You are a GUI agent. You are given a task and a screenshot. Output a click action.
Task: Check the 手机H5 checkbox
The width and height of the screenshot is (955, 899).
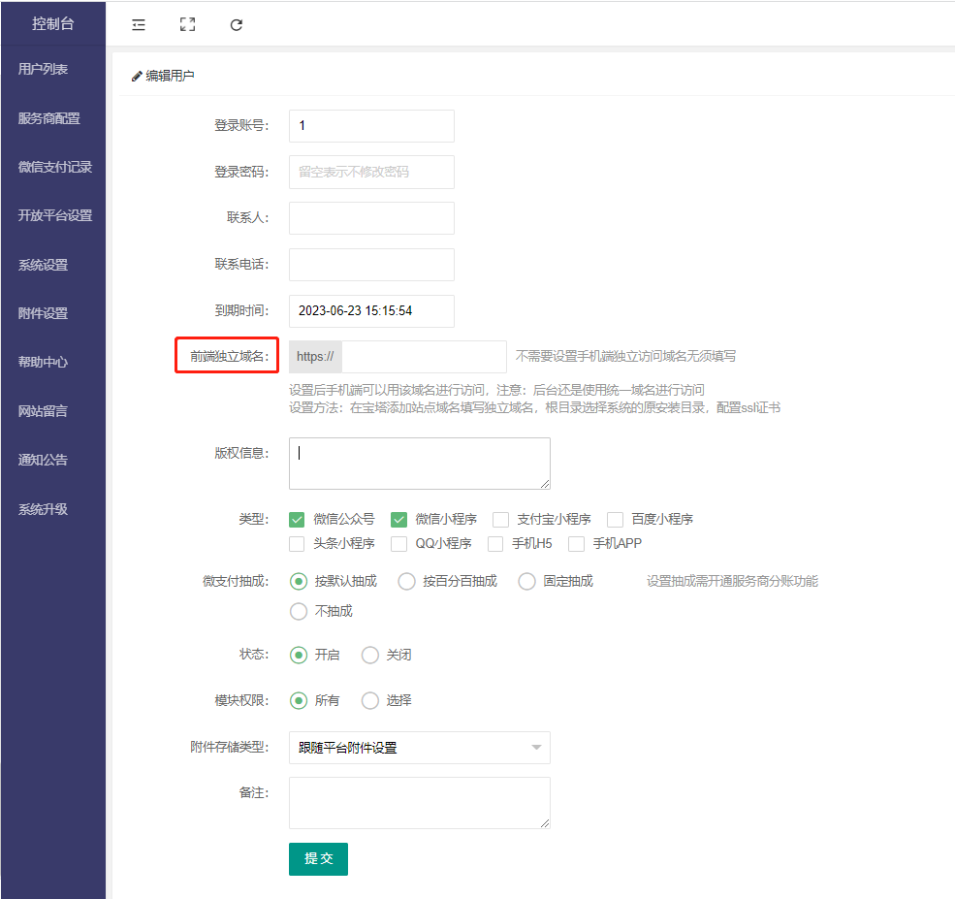[x=495, y=544]
